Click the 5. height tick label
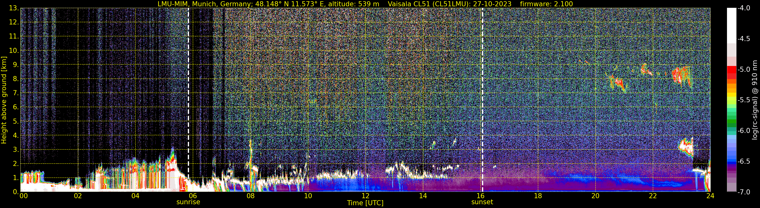The width and height of the screenshot is (760, 208). (16, 121)
